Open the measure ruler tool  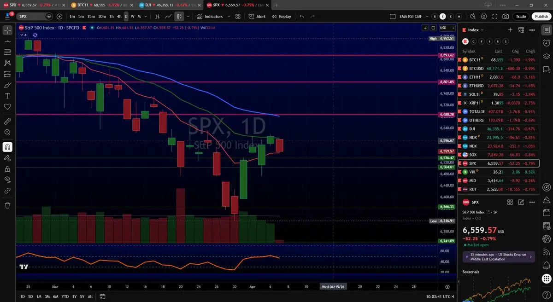tap(7, 122)
